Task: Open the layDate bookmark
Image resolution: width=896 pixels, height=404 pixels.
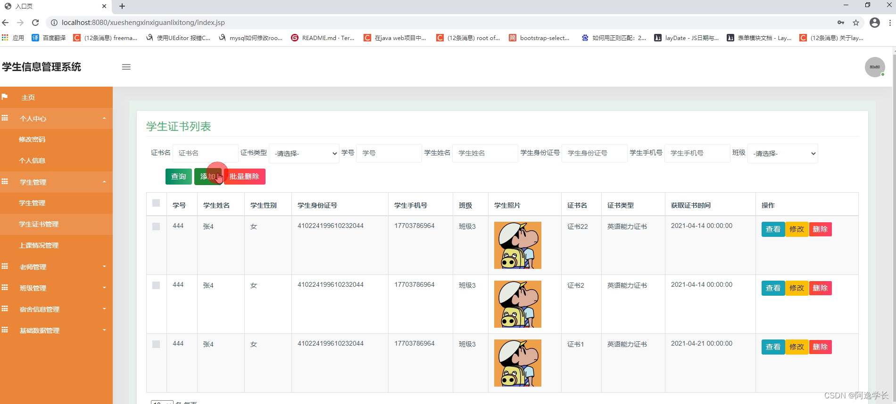Action: coord(687,38)
